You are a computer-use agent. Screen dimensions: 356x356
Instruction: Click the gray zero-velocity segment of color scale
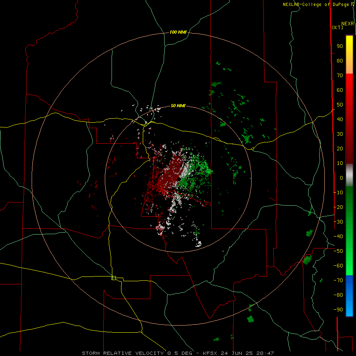[349, 175]
